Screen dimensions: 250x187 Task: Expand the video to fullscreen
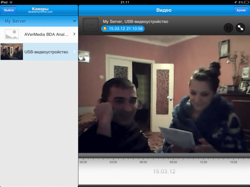(x=240, y=28)
